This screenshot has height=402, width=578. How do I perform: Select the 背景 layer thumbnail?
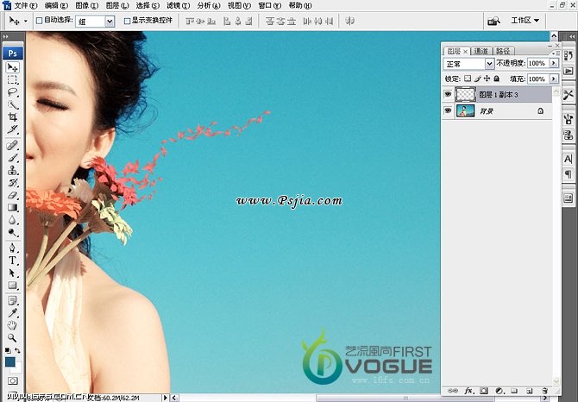tap(465, 111)
